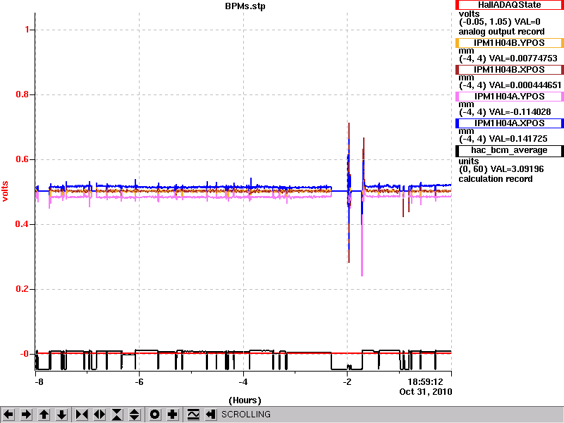Select the HallADAQState curve in the legend
This screenshot has width=564, height=423.
pos(509,5)
